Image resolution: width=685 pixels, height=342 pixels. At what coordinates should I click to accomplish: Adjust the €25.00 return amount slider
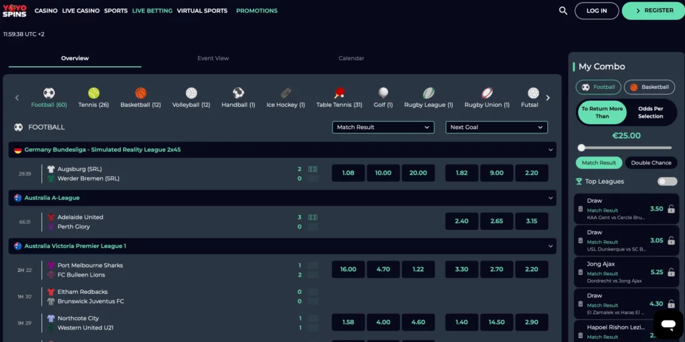pos(581,148)
